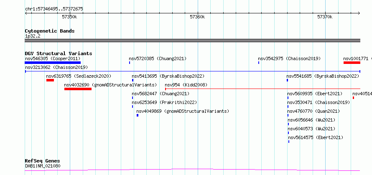
Task: Click the 57360k ruler tick label
Action: pos(197,17)
